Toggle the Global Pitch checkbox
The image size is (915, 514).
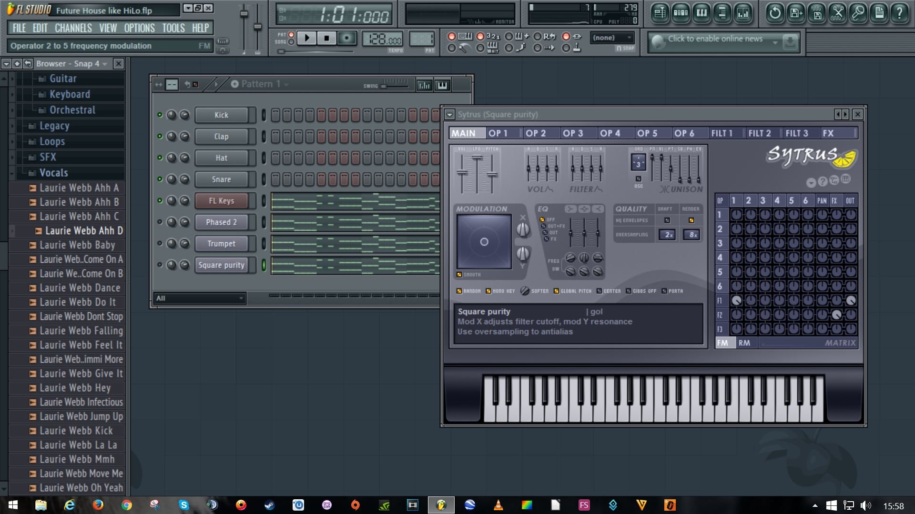coord(556,291)
